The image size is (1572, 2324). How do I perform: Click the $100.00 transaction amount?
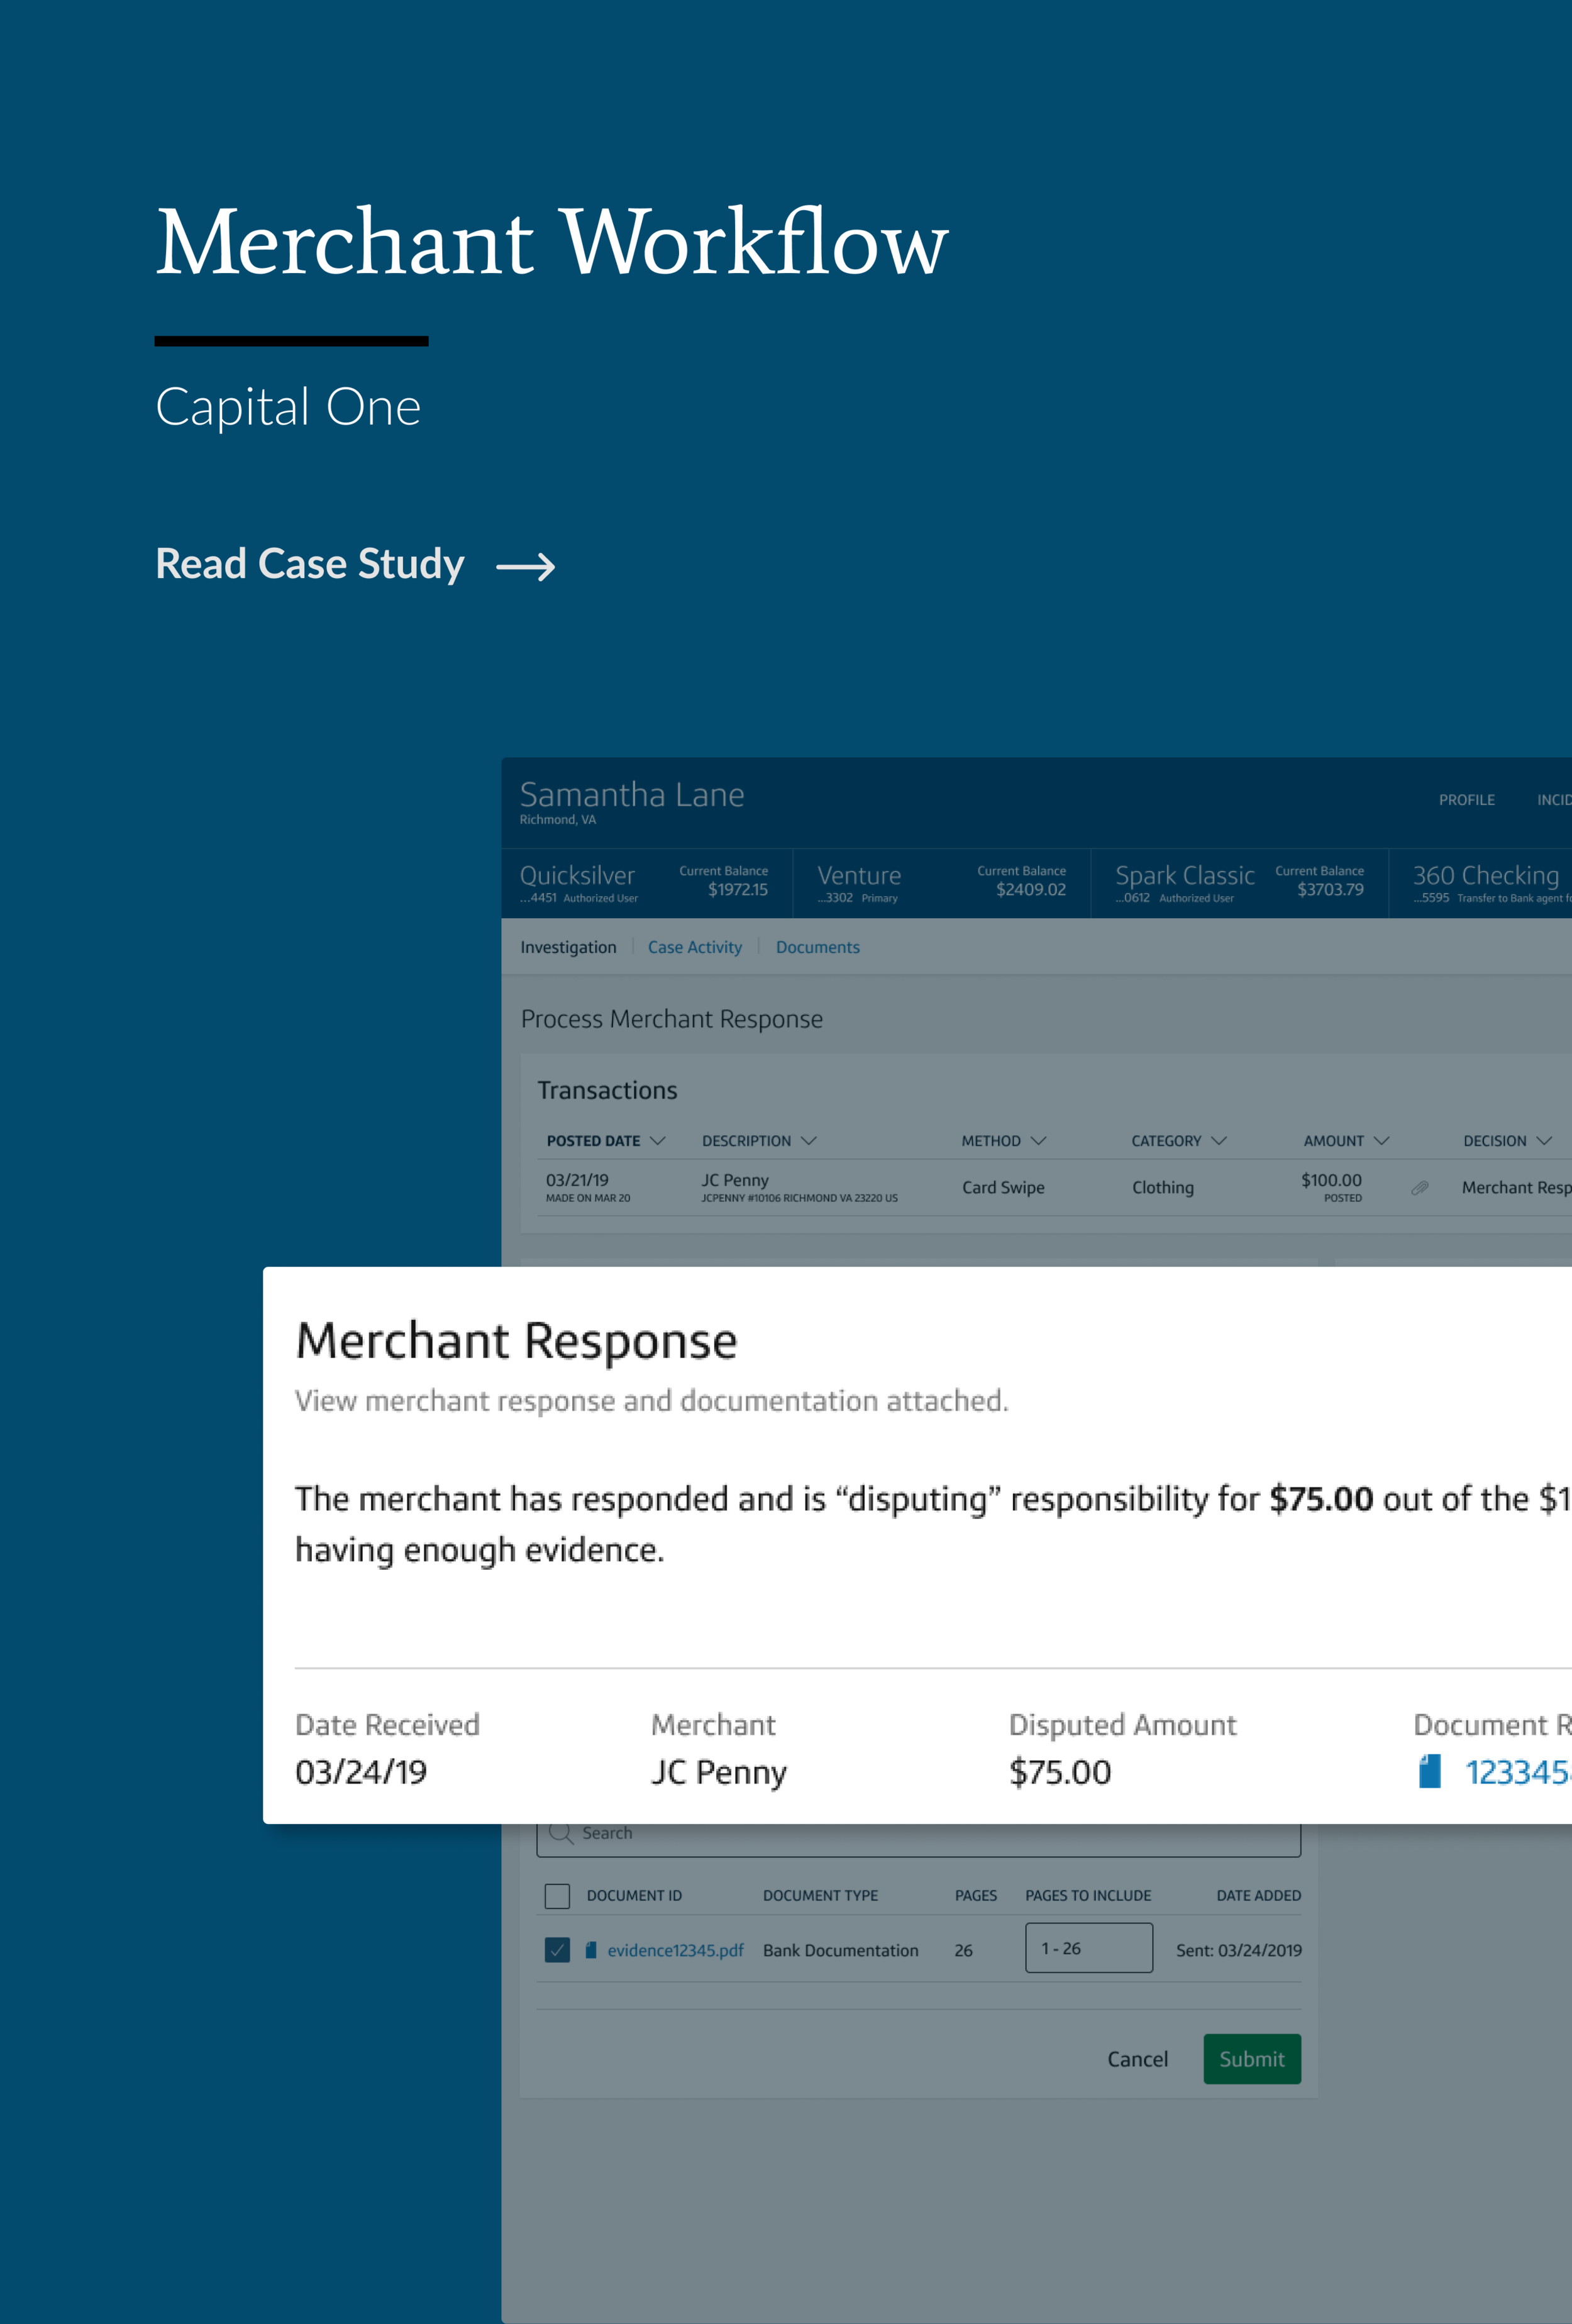(x=1331, y=1180)
